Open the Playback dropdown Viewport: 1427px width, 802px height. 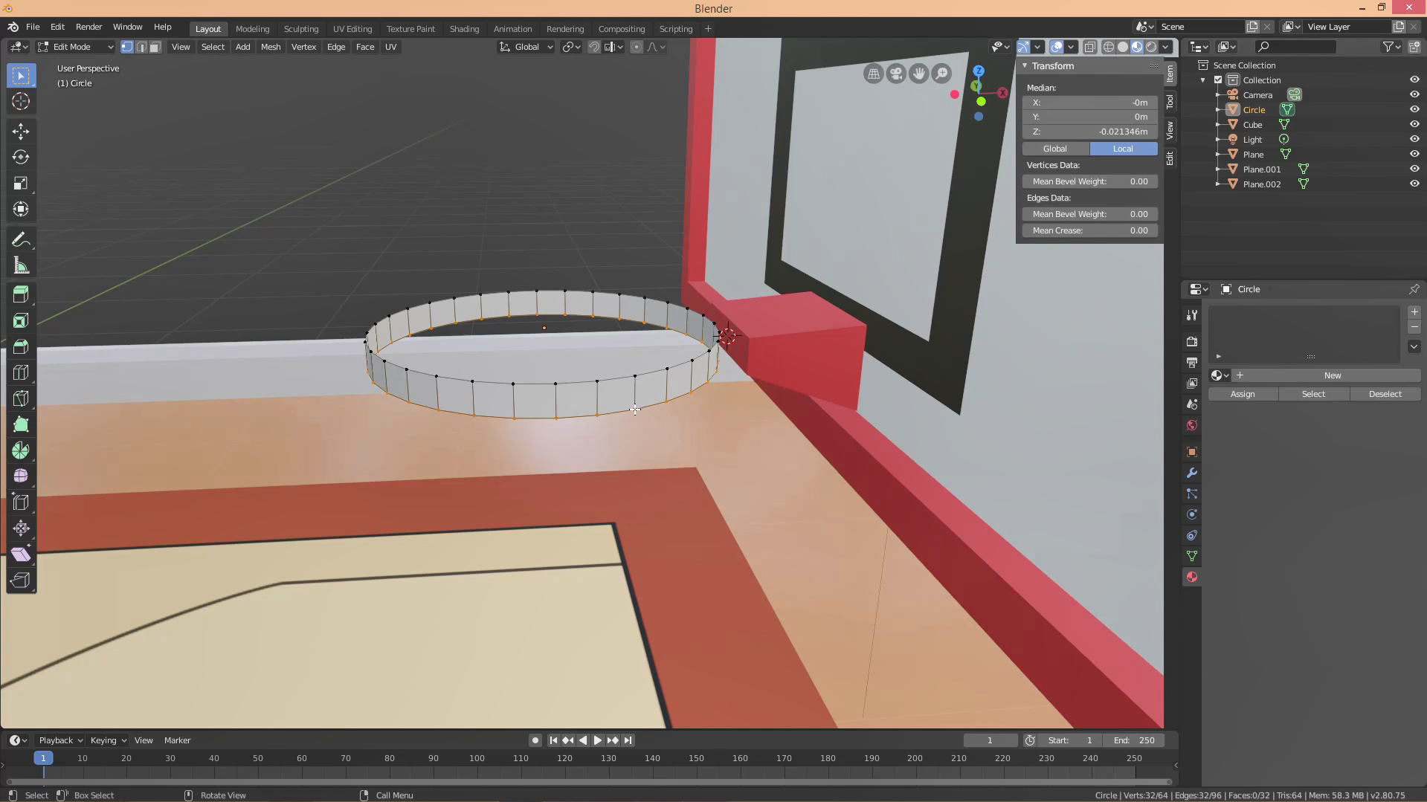60,740
